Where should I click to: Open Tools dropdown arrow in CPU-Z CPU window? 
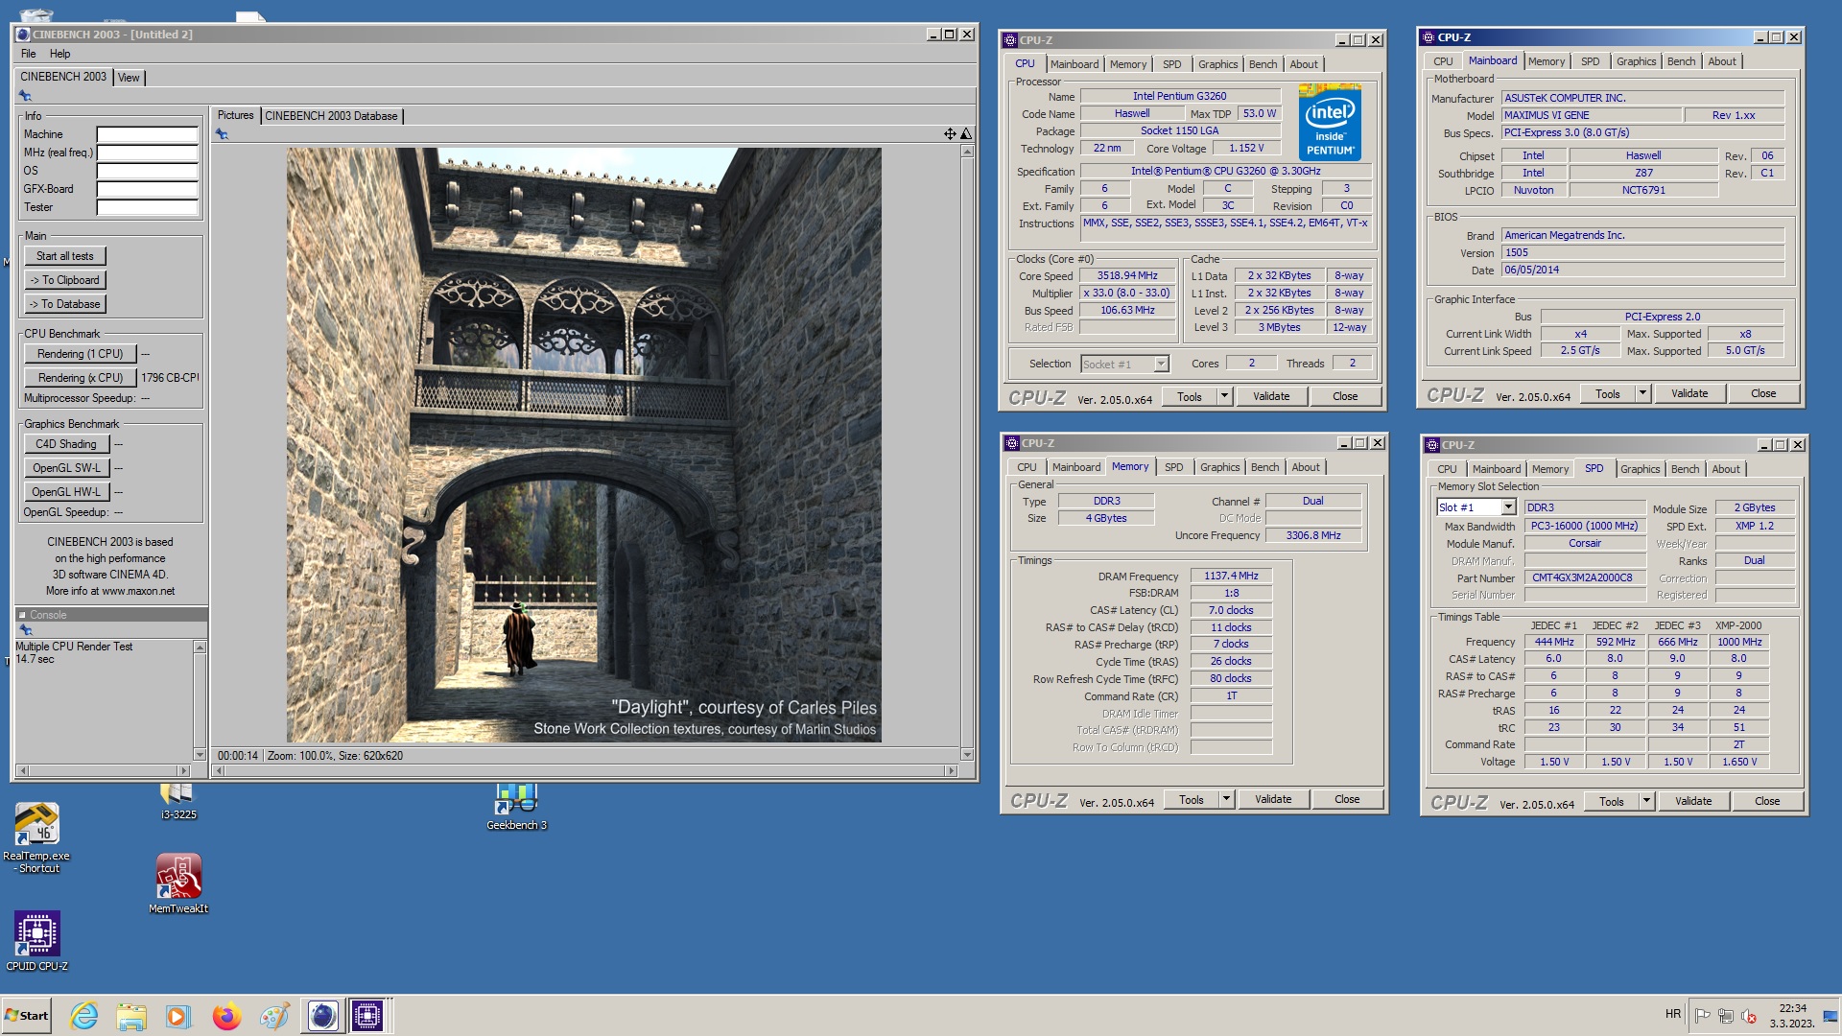pyautogui.click(x=1224, y=396)
